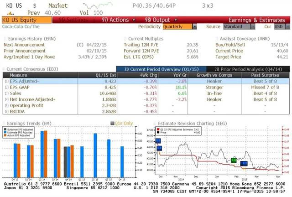The image size is (292, 197).
Task: Open the Earnings History (ERN) section icon
Action: [5, 38]
